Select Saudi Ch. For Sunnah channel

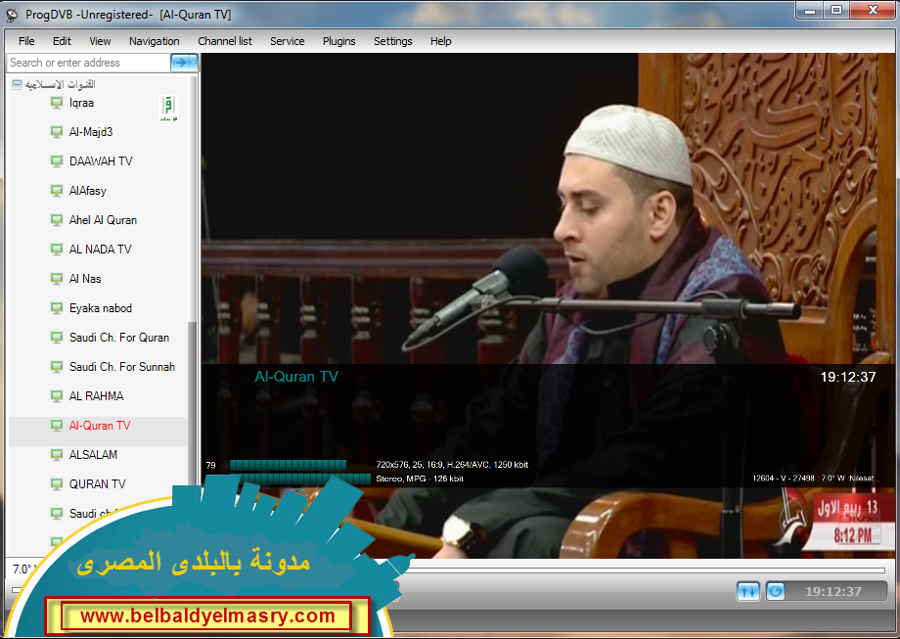click(121, 367)
